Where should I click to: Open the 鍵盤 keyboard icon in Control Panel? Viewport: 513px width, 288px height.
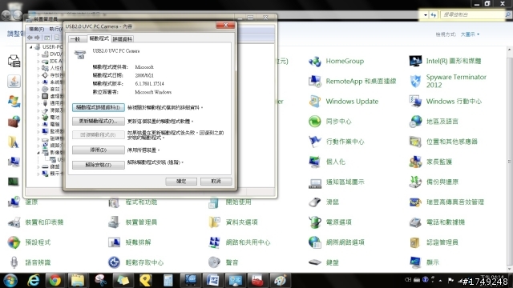pos(315,262)
